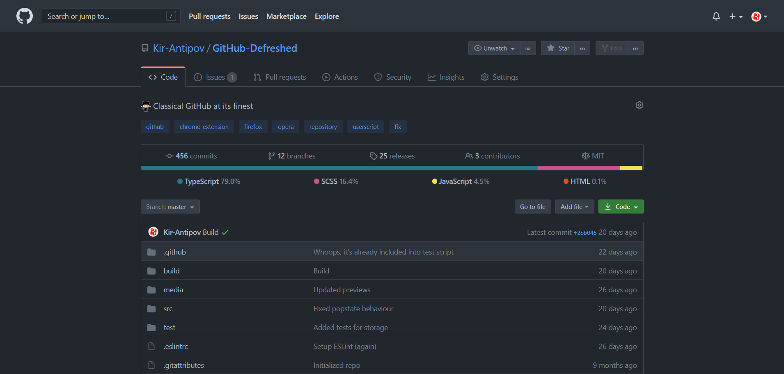Click the forks count next to Fork
This screenshot has width=784, height=374.
[x=635, y=48]
